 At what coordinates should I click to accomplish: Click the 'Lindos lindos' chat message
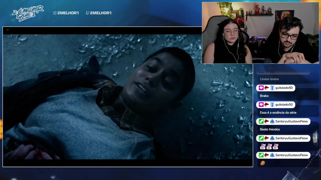pyautogui.click(x=269, y=79)
